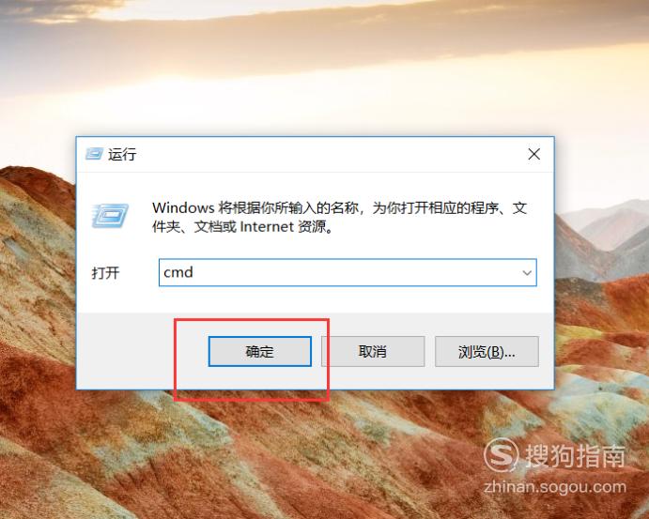Viewport: 649px width, 519px height.
Task: Place cursor after cmd text in field
Action: (x=194, y=272)
